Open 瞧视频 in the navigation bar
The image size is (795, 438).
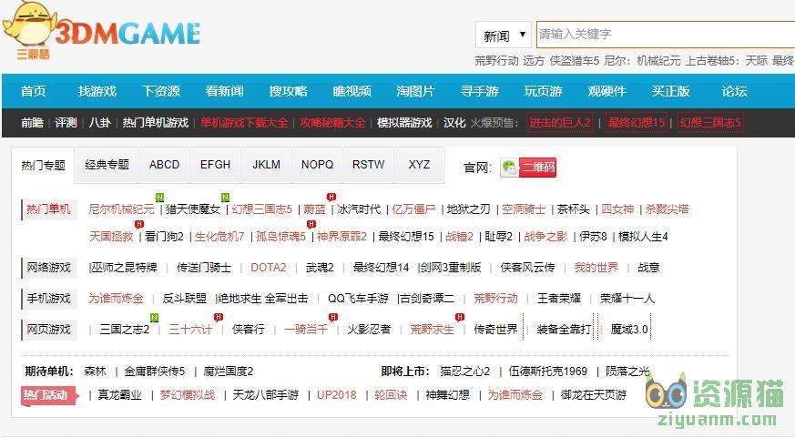[352, 91]
